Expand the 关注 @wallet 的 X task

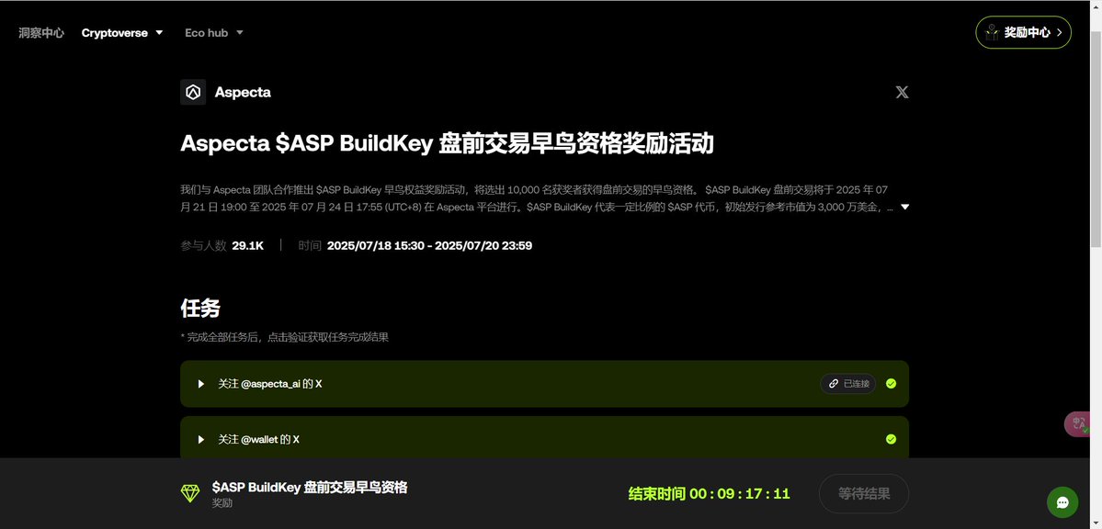coord(201,439)
